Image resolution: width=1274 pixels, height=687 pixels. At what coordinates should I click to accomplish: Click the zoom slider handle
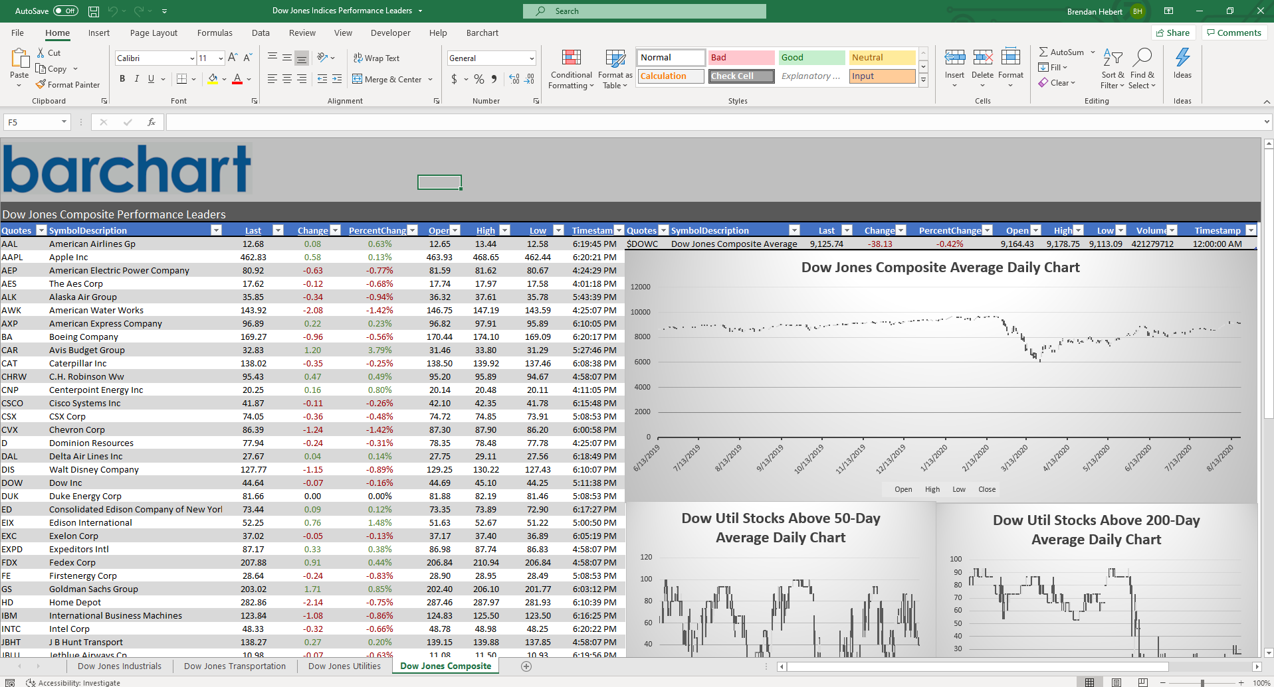tap(1202, 682)
